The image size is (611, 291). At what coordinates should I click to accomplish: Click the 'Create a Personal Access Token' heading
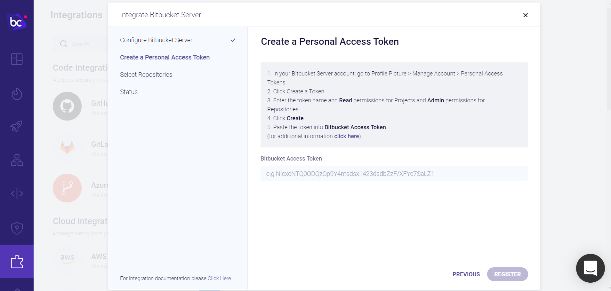click(x=330, y=42)
